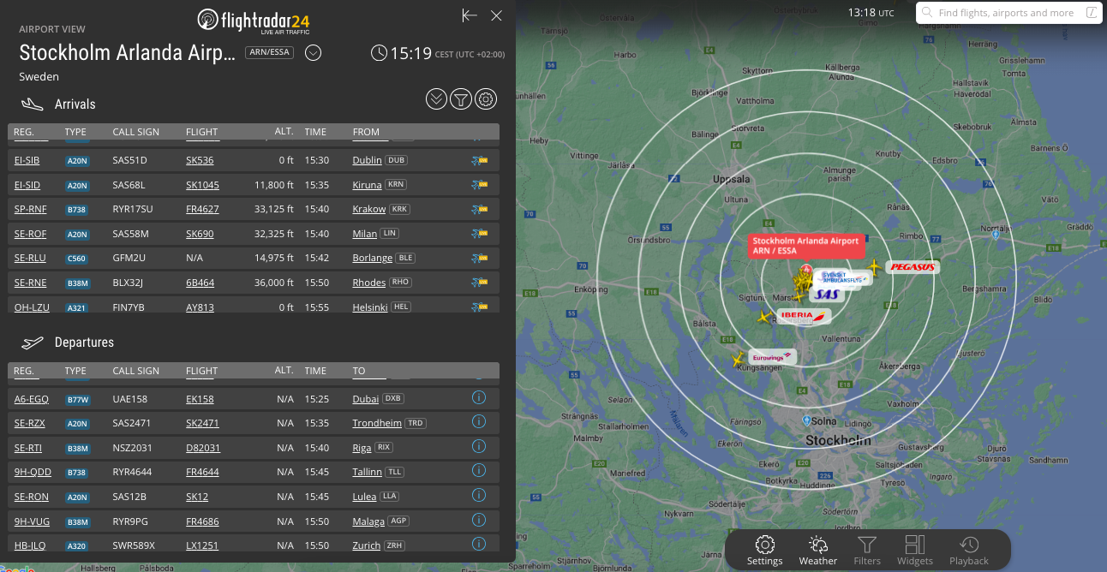Click the Arrivals plane icon heading
This screenshot has width=1107, height=572.
pyautogui.click(x=33, y=104)
